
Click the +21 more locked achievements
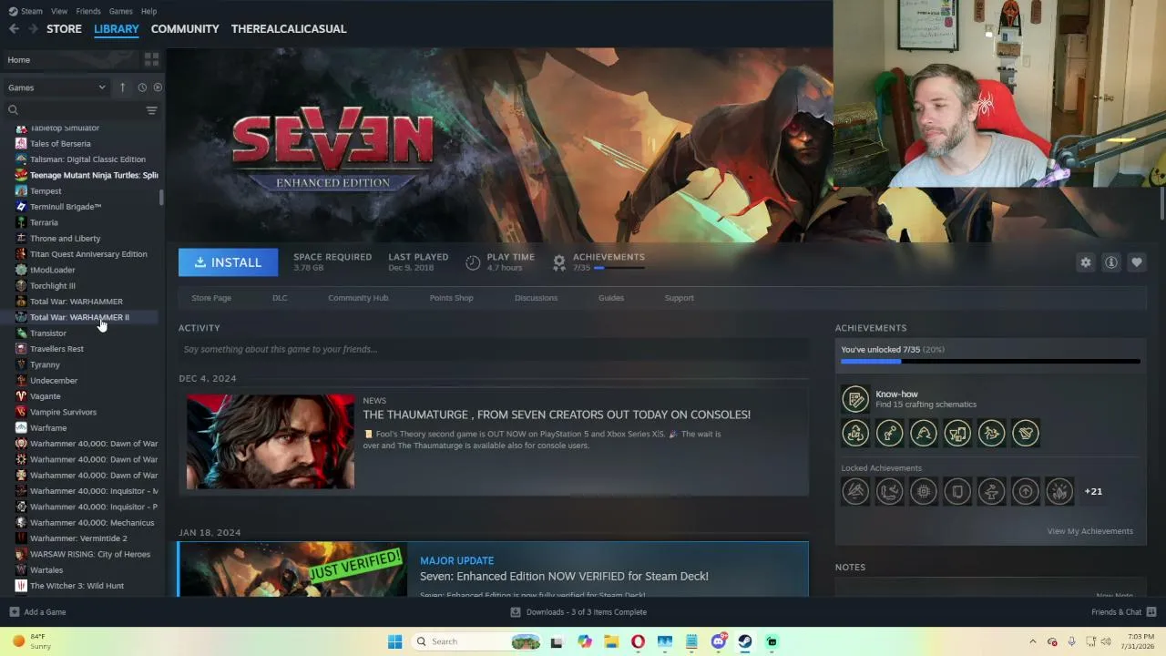(x=1093, y=492)
